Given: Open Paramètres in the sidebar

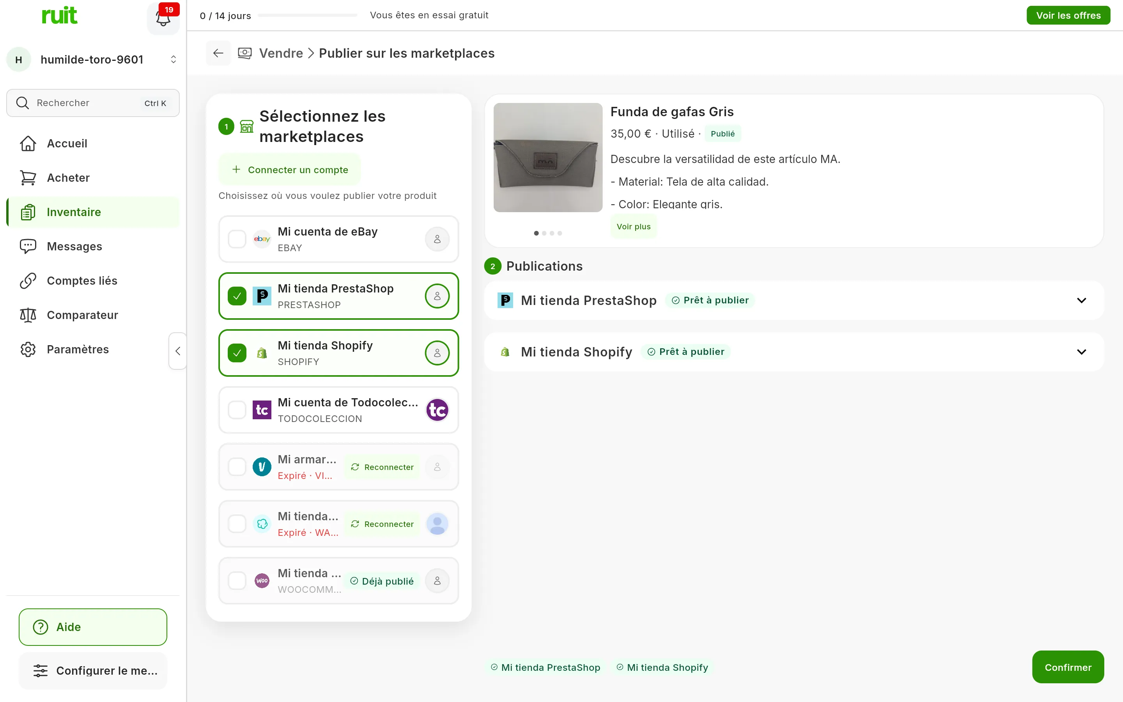Looking at the screenshot, I should (x=93, y=349).
